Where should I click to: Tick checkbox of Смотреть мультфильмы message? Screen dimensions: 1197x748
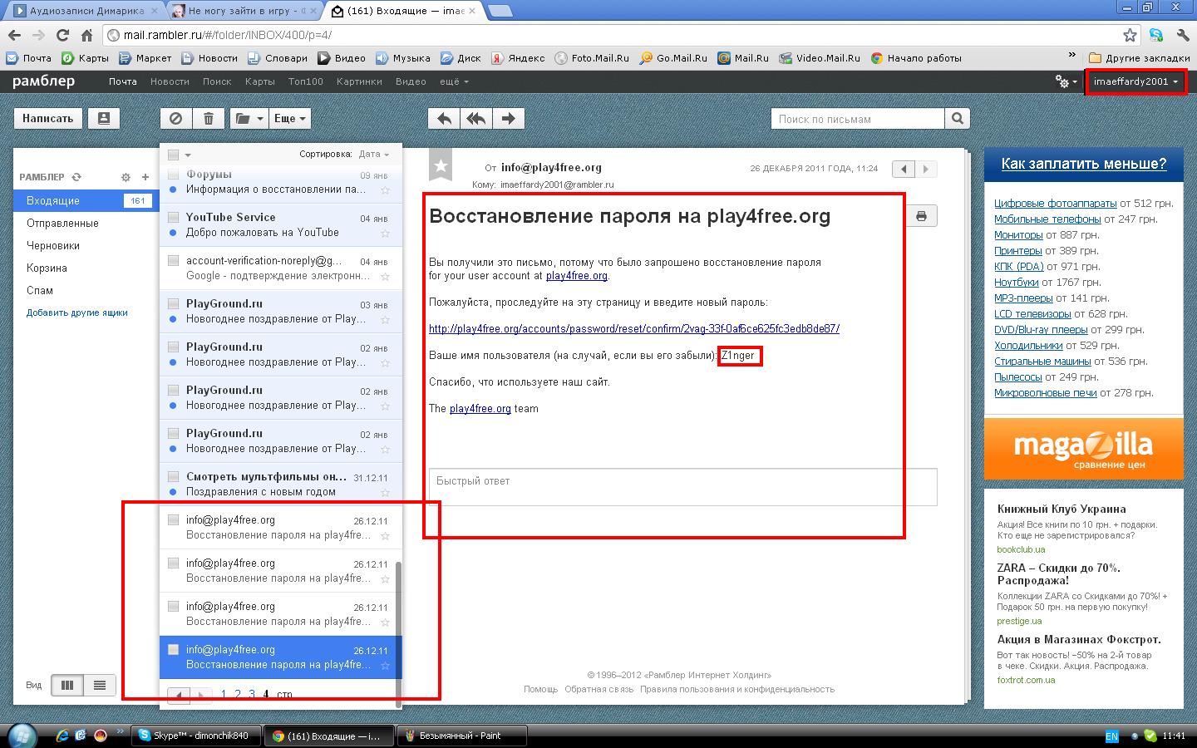coord(173,476)
